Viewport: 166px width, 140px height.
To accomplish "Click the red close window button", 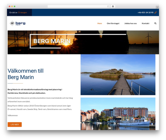I will [10, 6].
